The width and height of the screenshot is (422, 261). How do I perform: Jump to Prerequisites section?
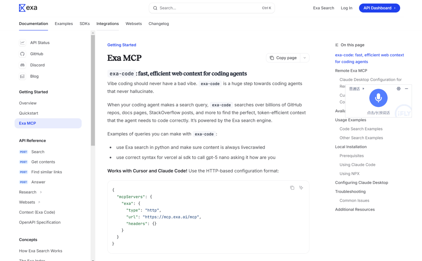tap(352, 156)
